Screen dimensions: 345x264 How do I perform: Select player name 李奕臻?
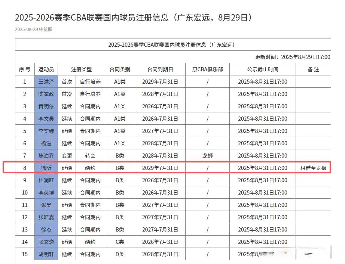46,131
